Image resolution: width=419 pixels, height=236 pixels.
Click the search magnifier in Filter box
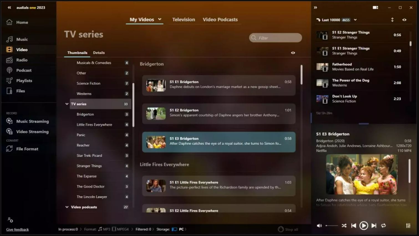pos(254,38)
